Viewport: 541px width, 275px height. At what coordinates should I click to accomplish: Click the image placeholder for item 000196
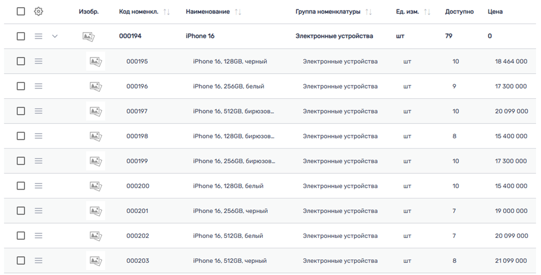pos(96,86)
